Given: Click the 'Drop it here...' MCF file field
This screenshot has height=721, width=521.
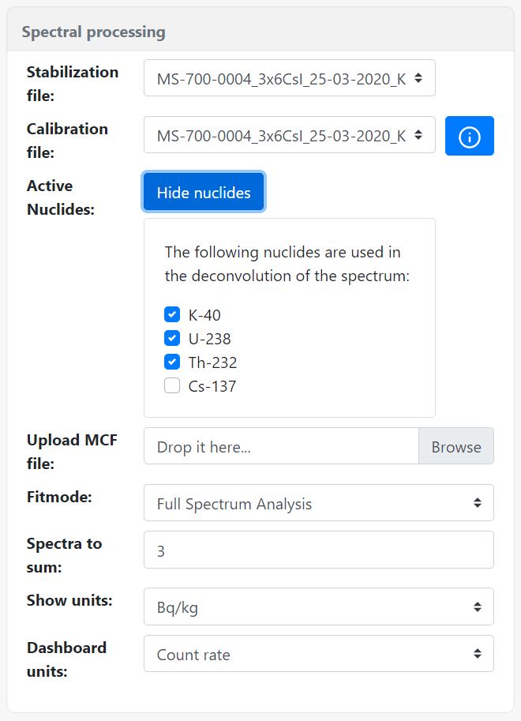Looking at the screenshot, I should click(x=281, y=446).
